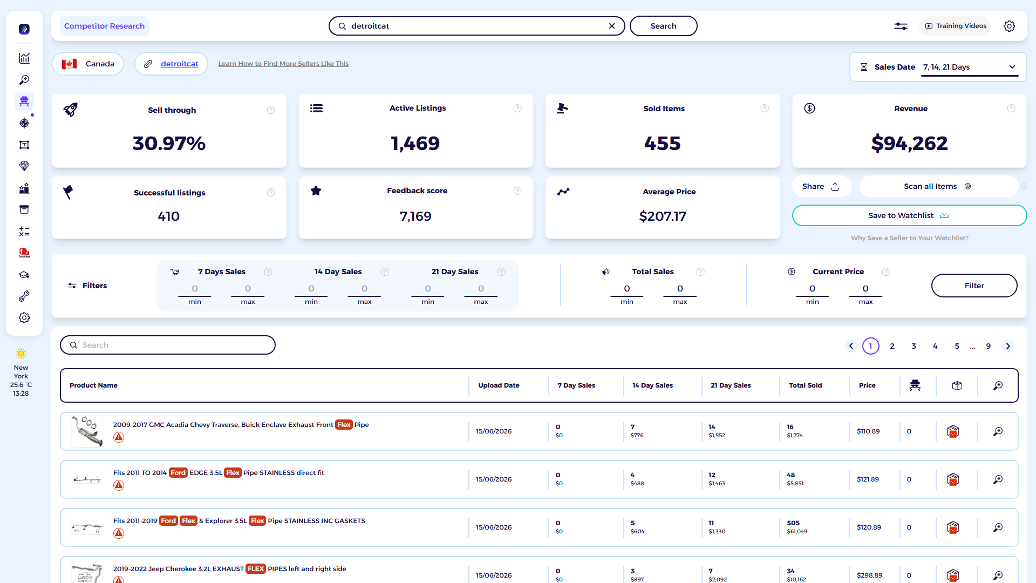Image resolution: width=1036 pixels, height=583 pixels.
Task: Open the target crosshair sidebar icon
Action: [24, 123]
